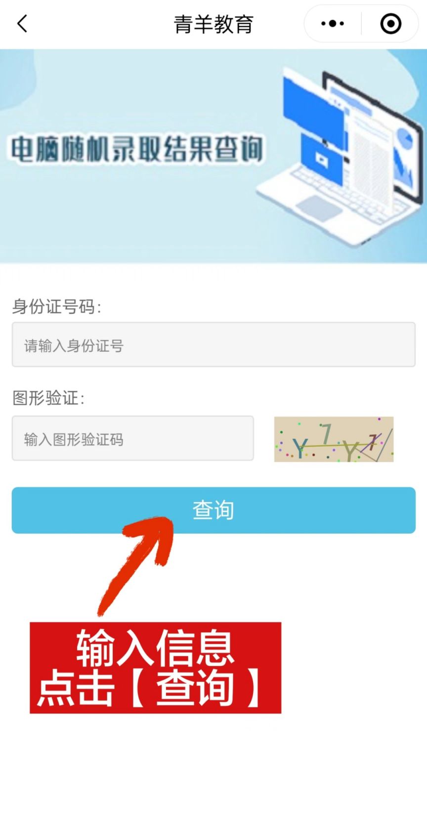Close the mini program via circle icon
Screen dimensions: 427x824
pos(390,23)
